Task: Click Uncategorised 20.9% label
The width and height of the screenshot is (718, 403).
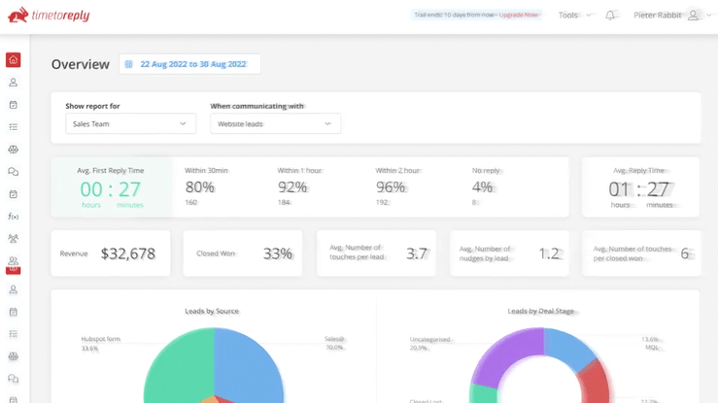Action: 429,344
